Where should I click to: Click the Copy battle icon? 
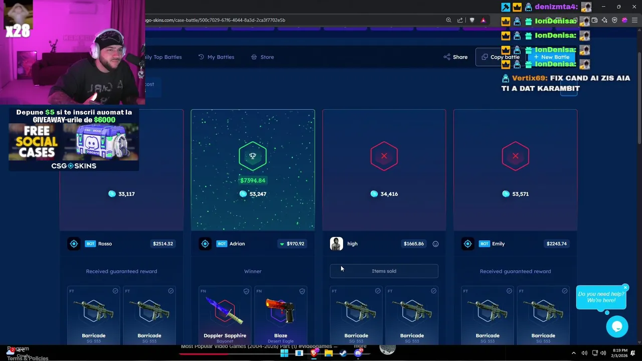(485, 57)
